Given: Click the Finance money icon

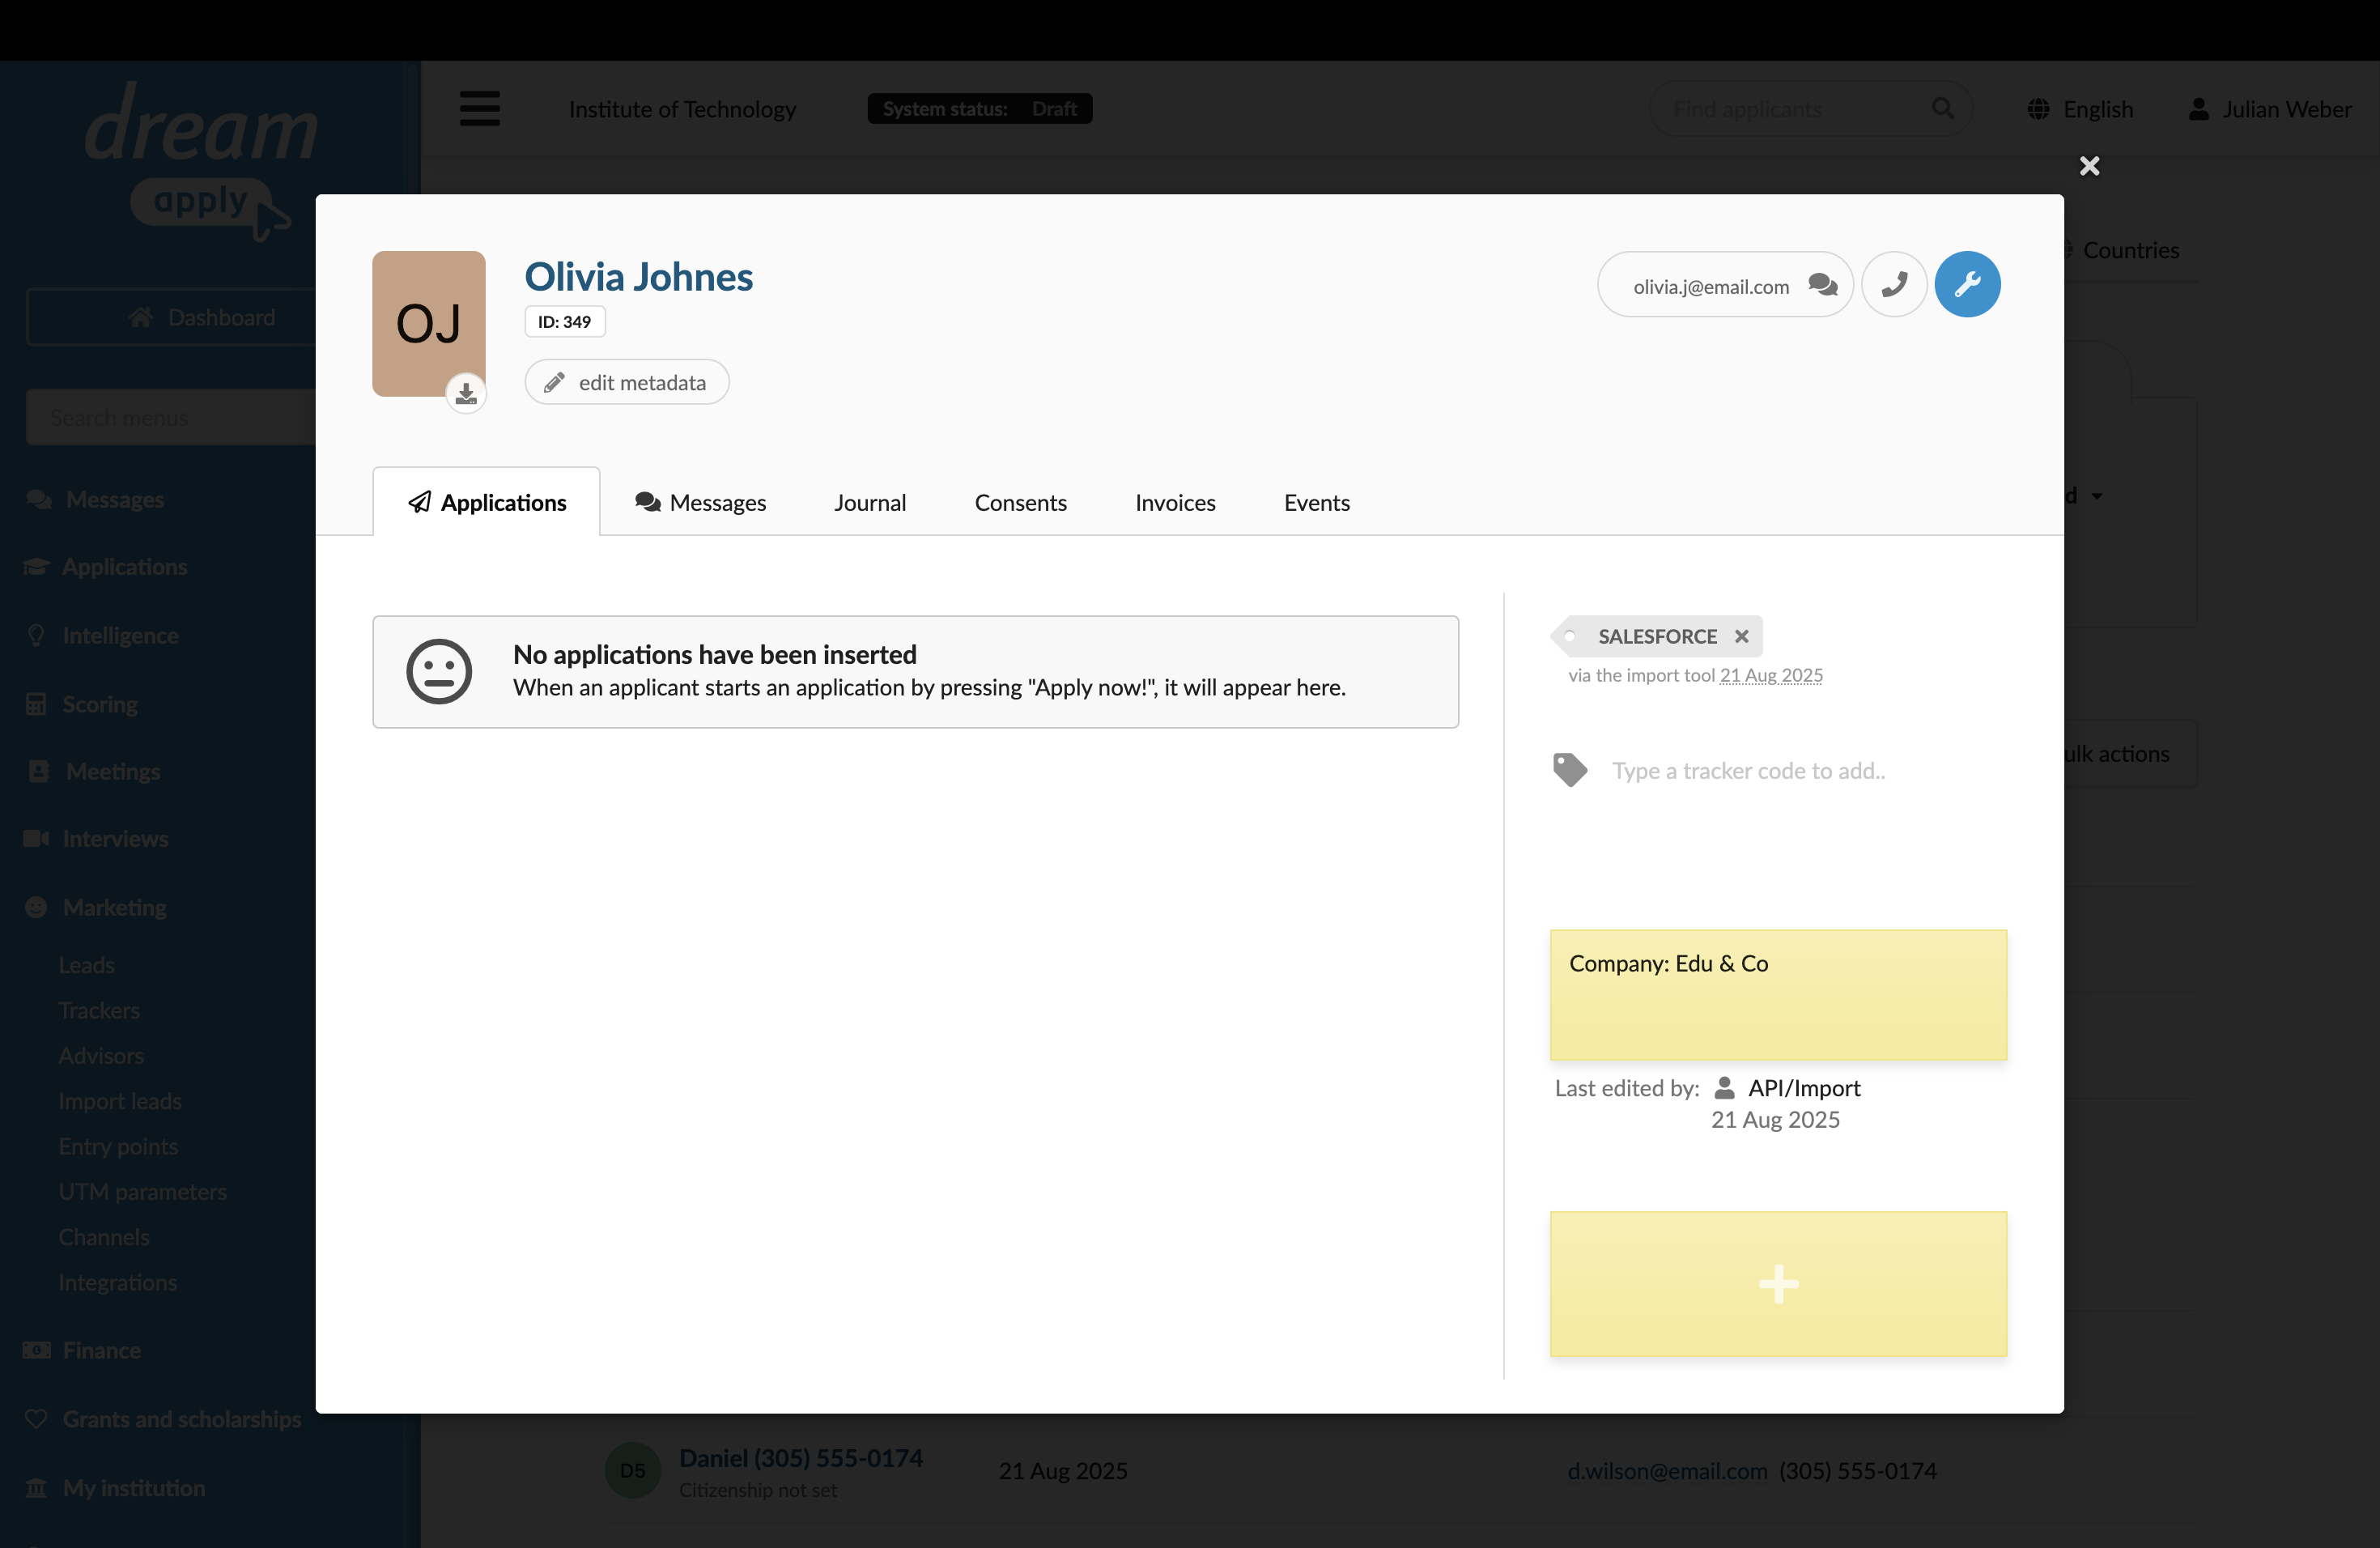Looking at the screenshot, I should (x=37, y=1350).
